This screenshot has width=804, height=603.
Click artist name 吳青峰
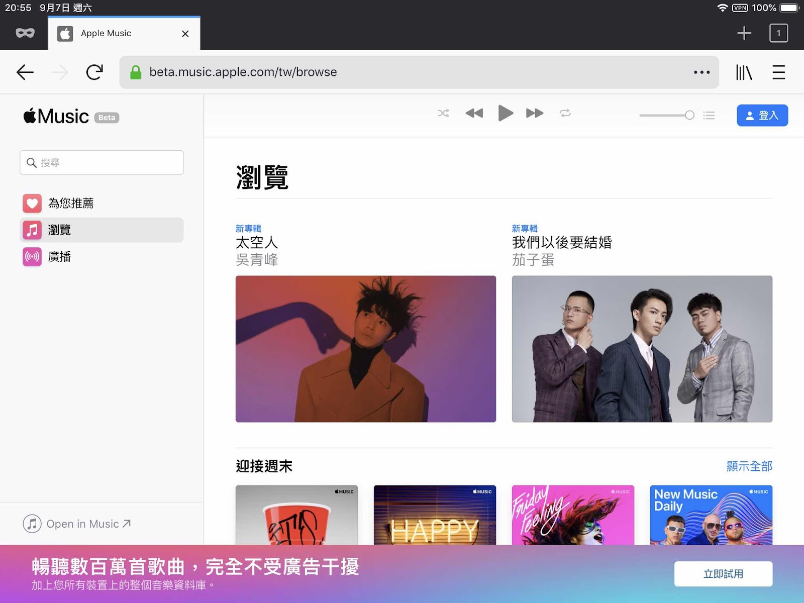pyautogui.click(x=257, y=260)
